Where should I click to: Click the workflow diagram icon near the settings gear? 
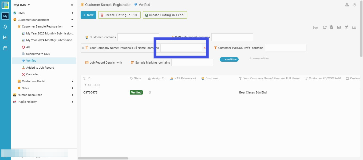tap(347, 5)
